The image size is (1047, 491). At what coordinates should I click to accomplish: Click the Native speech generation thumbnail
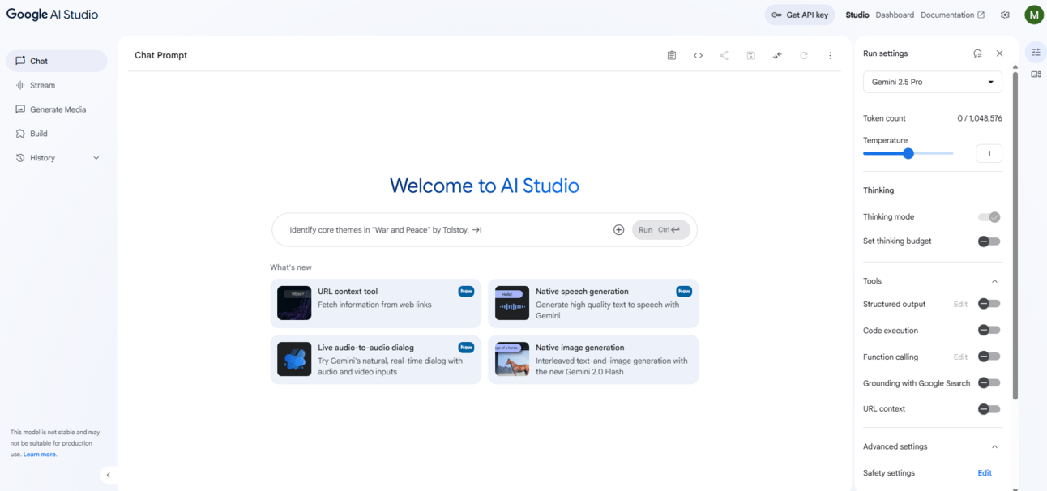[512, 303]
